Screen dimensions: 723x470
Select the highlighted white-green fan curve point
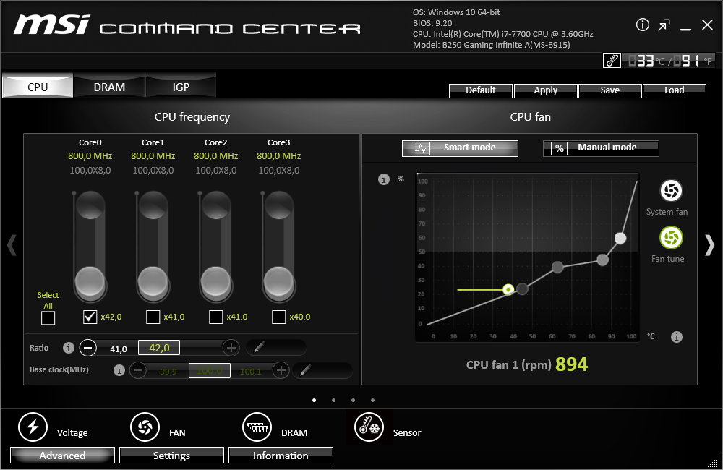(508, 289)
